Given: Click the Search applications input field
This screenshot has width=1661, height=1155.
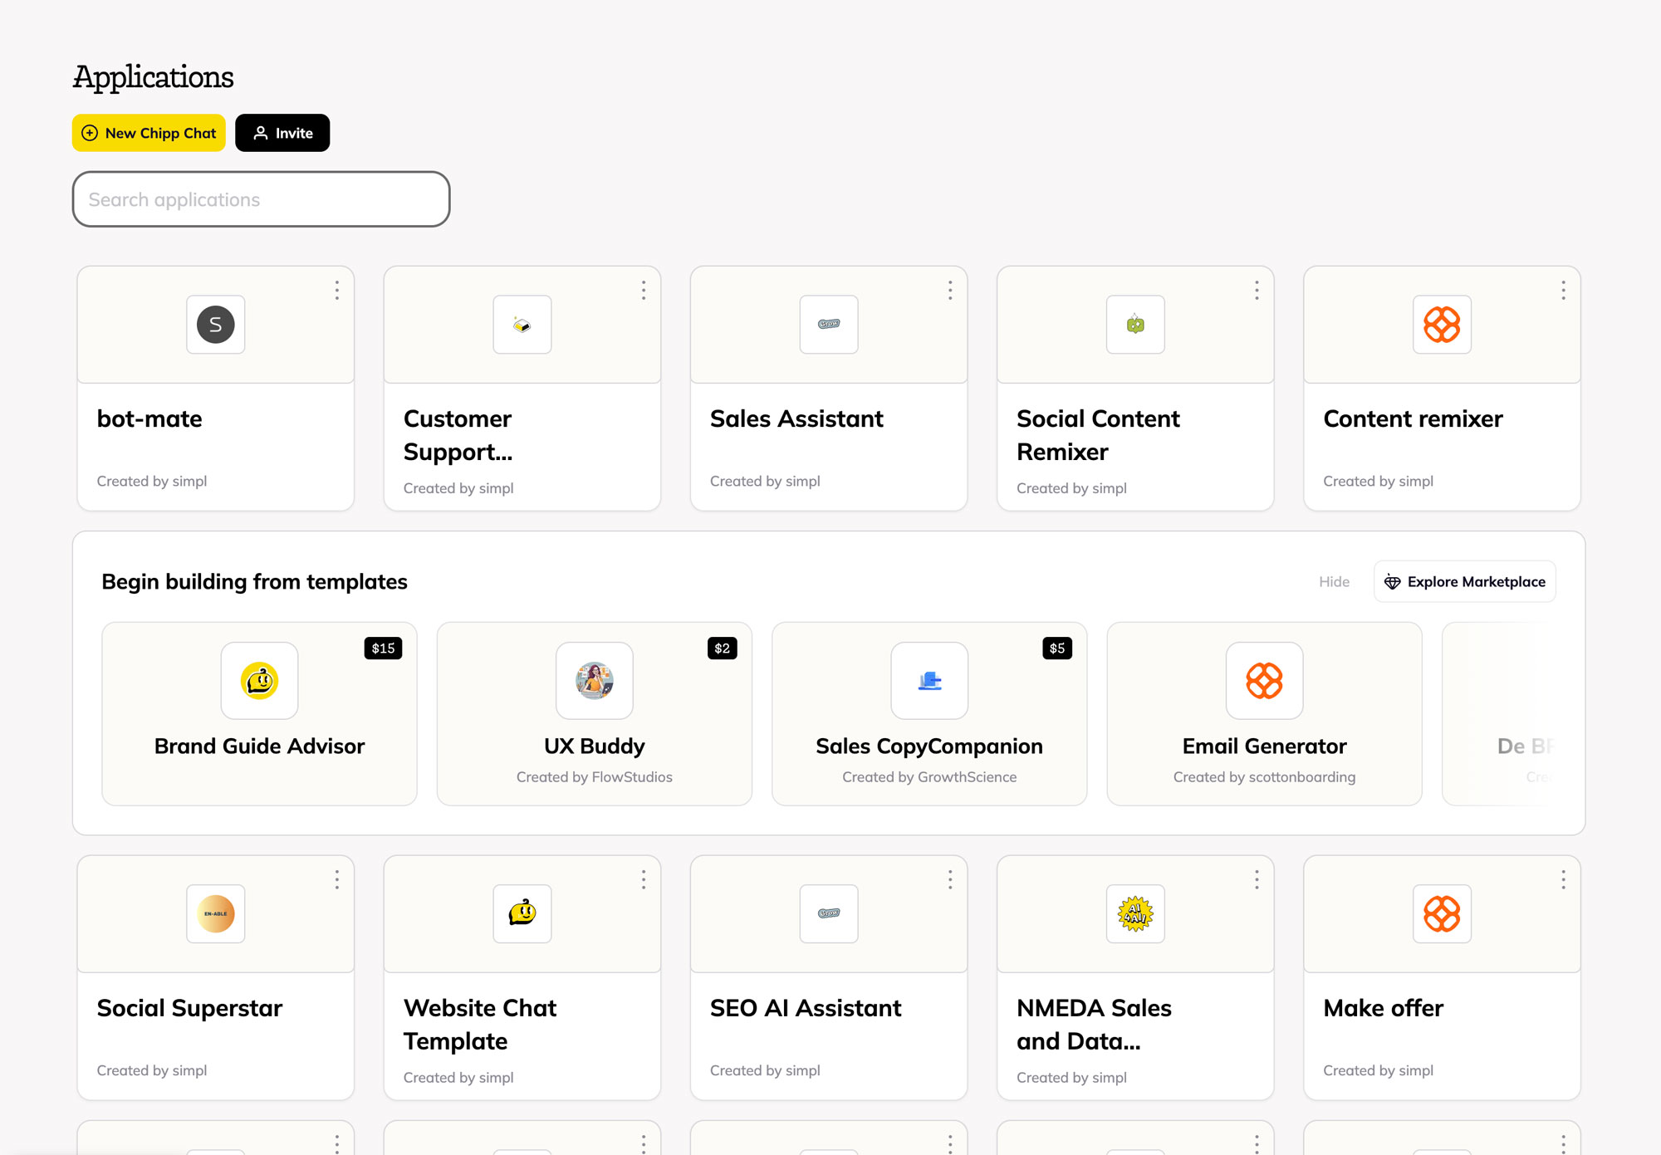Looking at the screenshot, I should tap(260, 198).
